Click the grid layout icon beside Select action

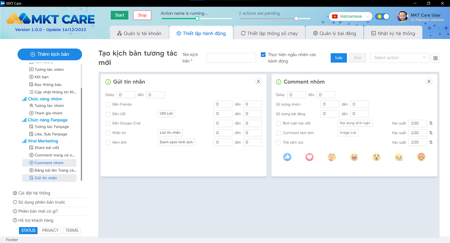point(435,58)
